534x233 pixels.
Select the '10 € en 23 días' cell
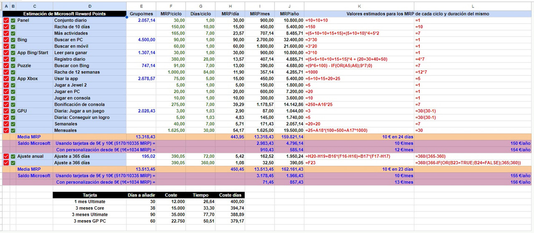pos(359,169)
